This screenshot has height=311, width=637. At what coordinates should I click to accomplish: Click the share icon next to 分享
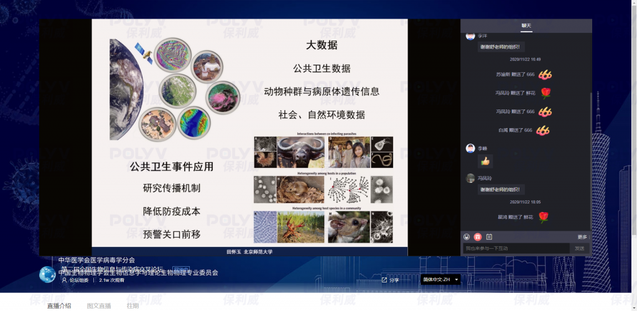coord(384,280)
